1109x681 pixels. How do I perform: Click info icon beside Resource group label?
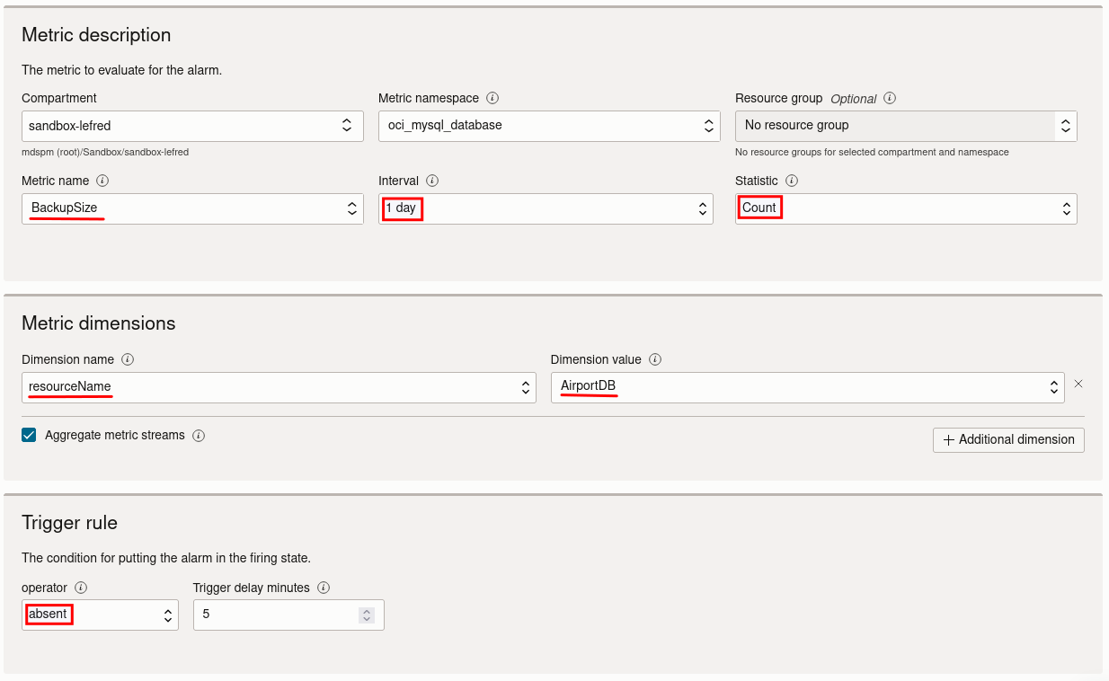[x=890, y=98]
